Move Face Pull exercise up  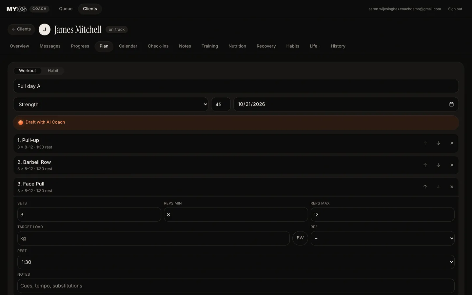[x=425, y=187]
